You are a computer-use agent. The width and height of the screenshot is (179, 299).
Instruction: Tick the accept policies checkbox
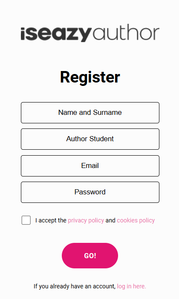(26, 220)
